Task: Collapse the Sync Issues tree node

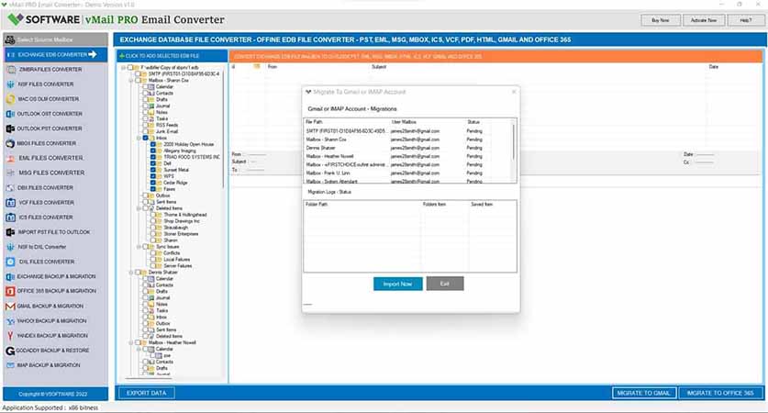Action: coord(139,247)
